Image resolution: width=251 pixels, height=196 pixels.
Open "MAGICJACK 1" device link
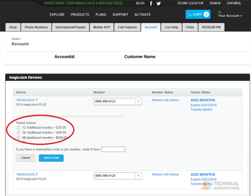(27, 100)
